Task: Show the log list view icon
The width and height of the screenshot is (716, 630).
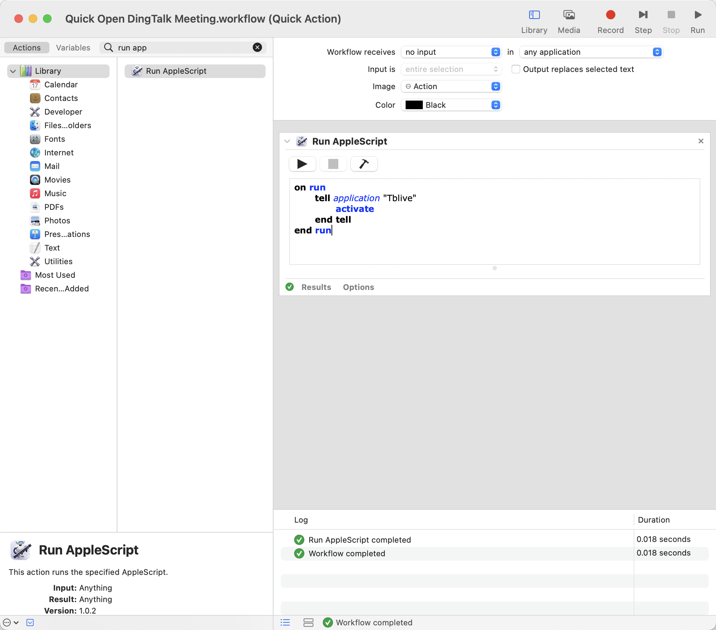Action: (x=285, y=622)
